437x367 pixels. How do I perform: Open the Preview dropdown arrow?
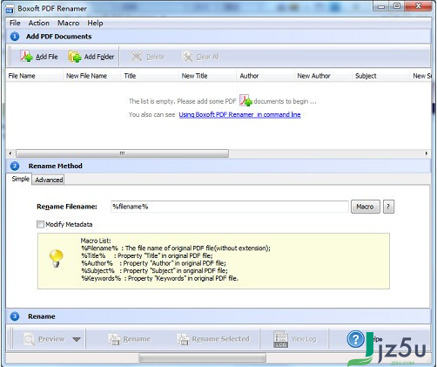77,339
